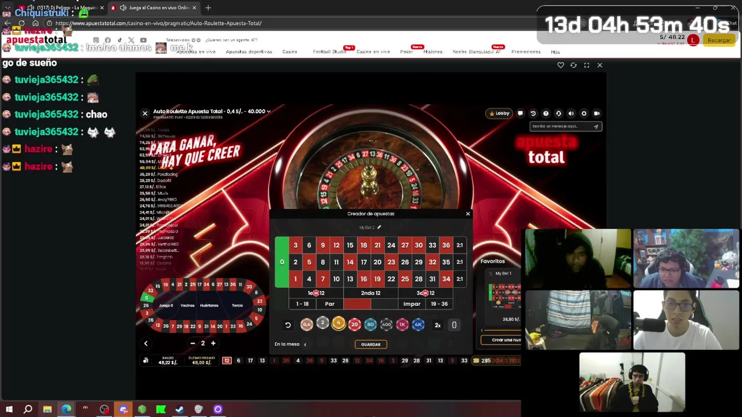The image size is (742, 417).
Task: Bet on Par (even)
Action: pyautogui.click(x=330, y=304)
